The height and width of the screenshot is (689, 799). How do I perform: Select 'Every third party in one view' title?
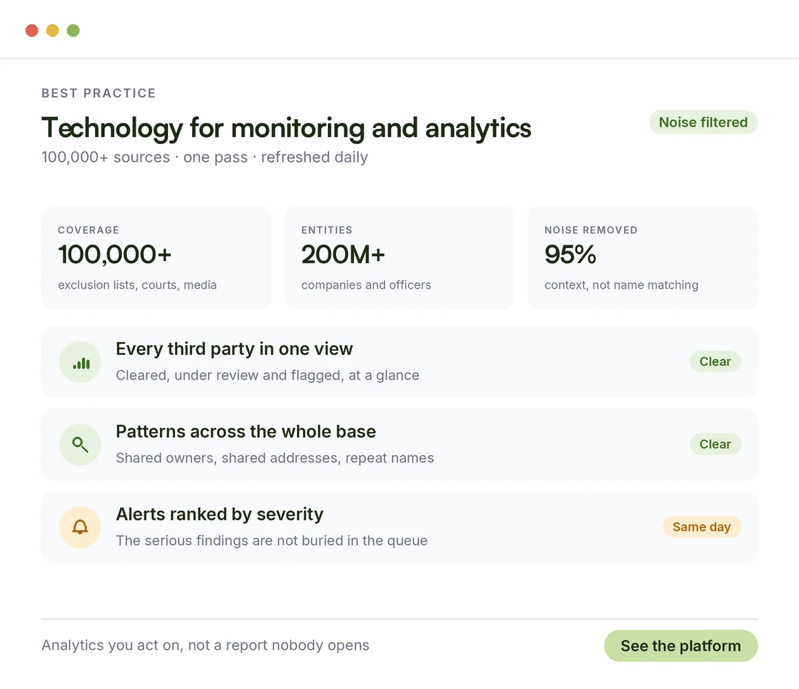click(234, 349)
